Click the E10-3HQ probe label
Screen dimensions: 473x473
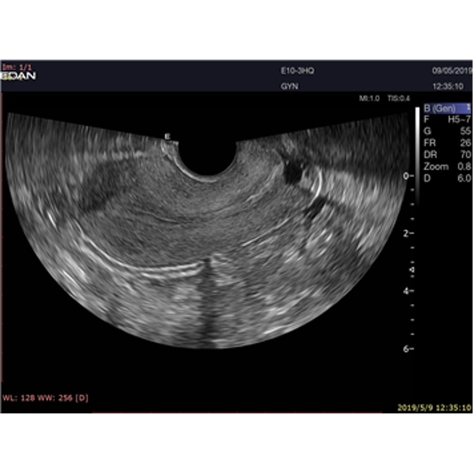[x=297, y=71]
